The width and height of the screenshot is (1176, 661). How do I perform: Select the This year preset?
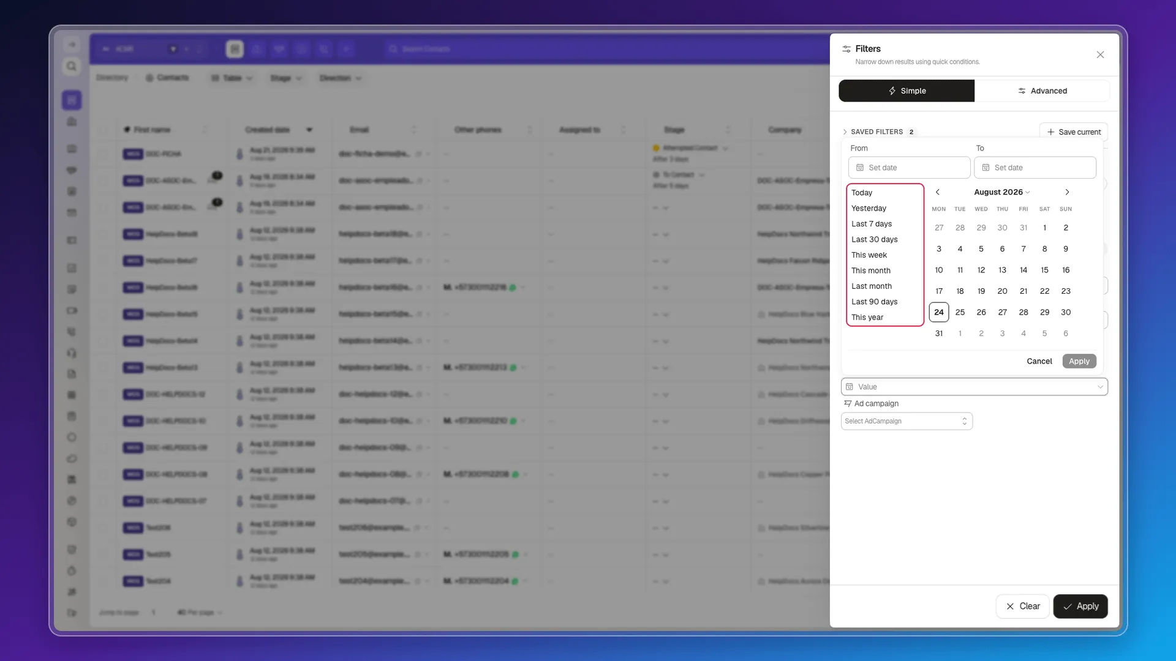click(867, 318)
